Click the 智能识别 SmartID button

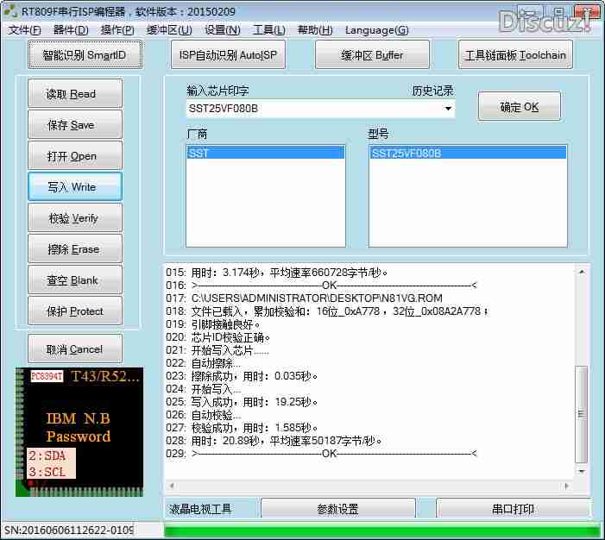[85, 54]
